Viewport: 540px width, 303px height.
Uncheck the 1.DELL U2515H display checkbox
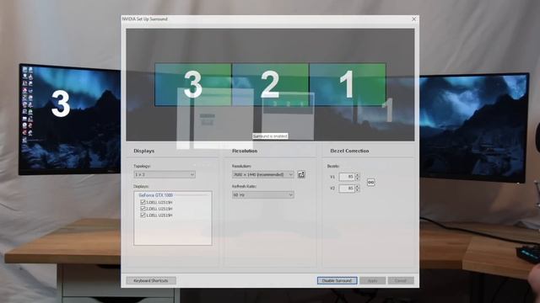[143, 215]
